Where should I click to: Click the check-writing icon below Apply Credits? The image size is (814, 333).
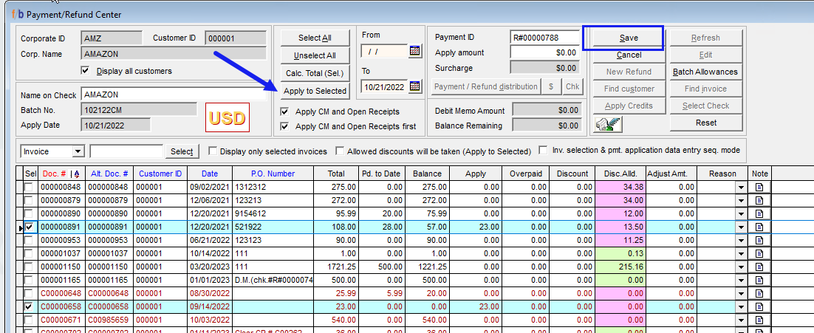[x=608, y=124]
